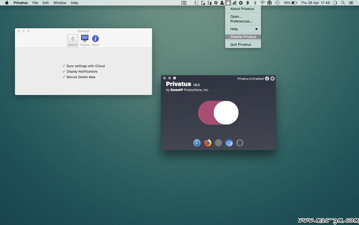This screenshot has height=225, width=359.
Task: Click the battery 59% indicator
Action: (290, 3)
